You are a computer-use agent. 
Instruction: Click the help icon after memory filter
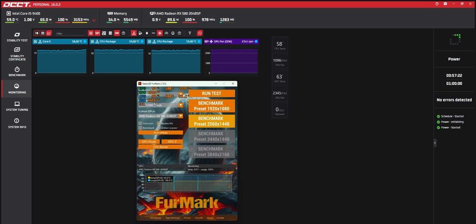click(x=124, y=33)
